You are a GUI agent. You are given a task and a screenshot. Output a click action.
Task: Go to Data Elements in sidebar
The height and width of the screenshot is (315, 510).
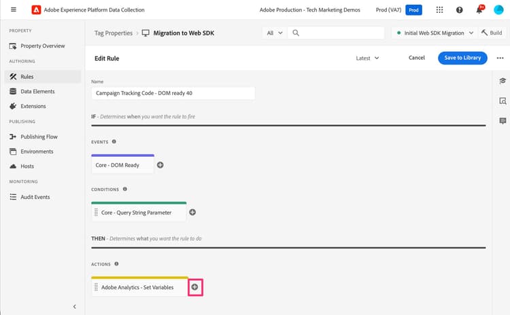pyautogui.click(x=37, y=92)
